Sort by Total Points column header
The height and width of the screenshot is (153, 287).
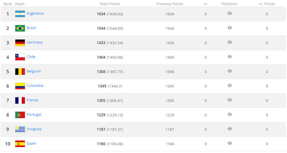(110, 4)
